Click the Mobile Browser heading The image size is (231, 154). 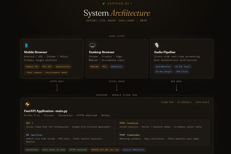click(x=36, y=52)
